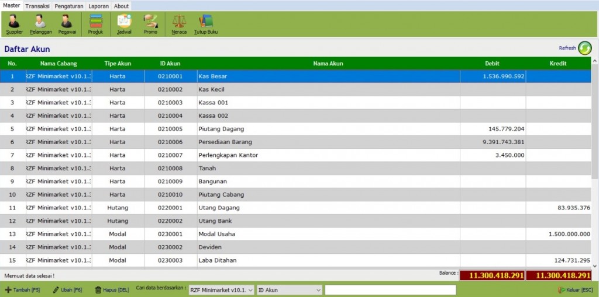Screen dimensions: 599x297
Task: Click account ID 0210006
Action: coord(170,142)
